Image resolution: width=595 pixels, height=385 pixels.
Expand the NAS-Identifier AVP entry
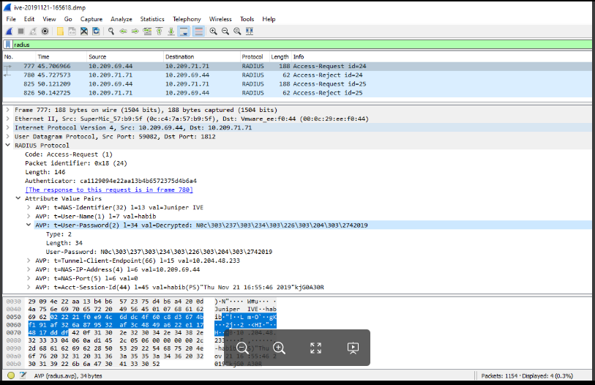coord(28,207)
